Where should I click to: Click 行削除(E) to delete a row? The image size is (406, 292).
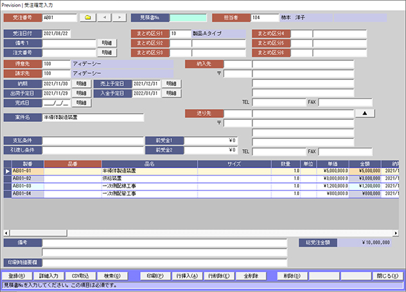click(219, 276)
